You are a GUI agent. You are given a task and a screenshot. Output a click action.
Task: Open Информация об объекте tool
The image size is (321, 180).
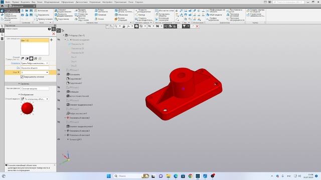[216, 10]
